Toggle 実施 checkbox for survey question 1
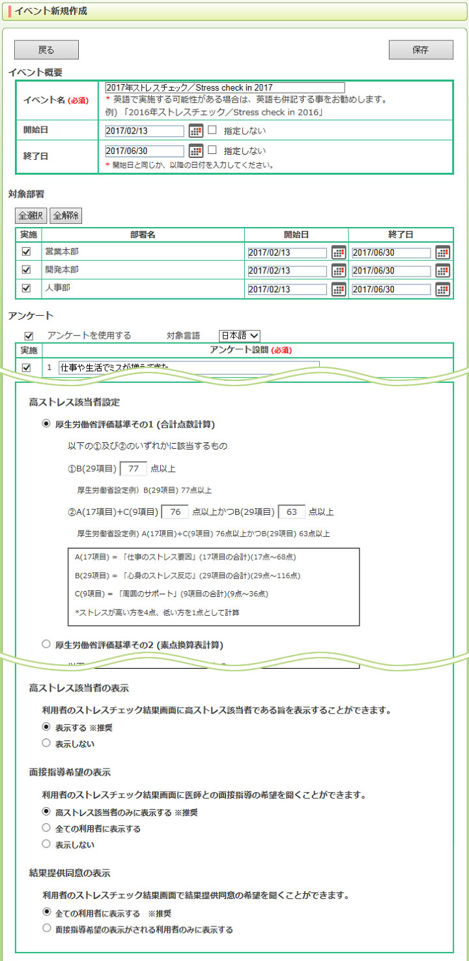This screenshot has height=961, width=469. tap(27, 367)
